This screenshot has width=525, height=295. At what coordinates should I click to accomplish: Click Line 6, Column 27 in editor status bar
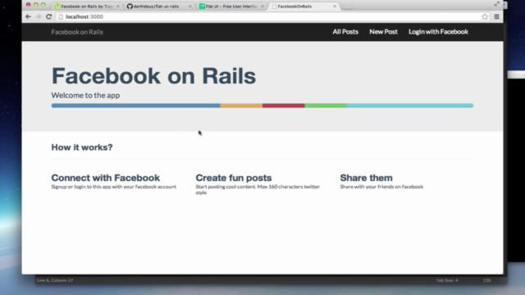[x=55, y=280]
